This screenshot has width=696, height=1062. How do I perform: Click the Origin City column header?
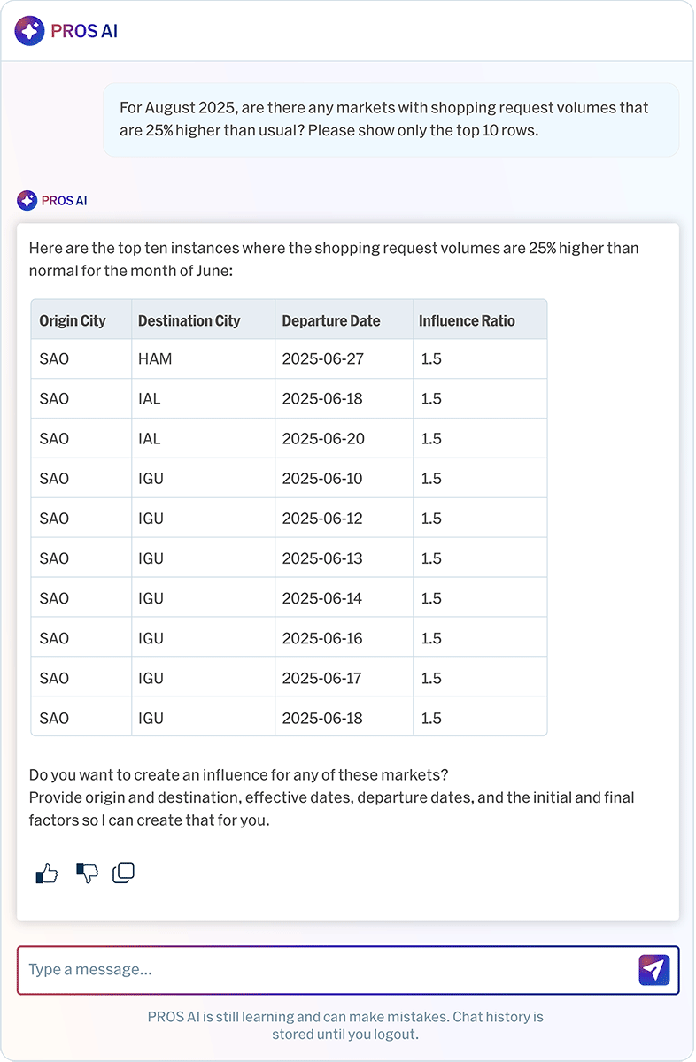73,320
